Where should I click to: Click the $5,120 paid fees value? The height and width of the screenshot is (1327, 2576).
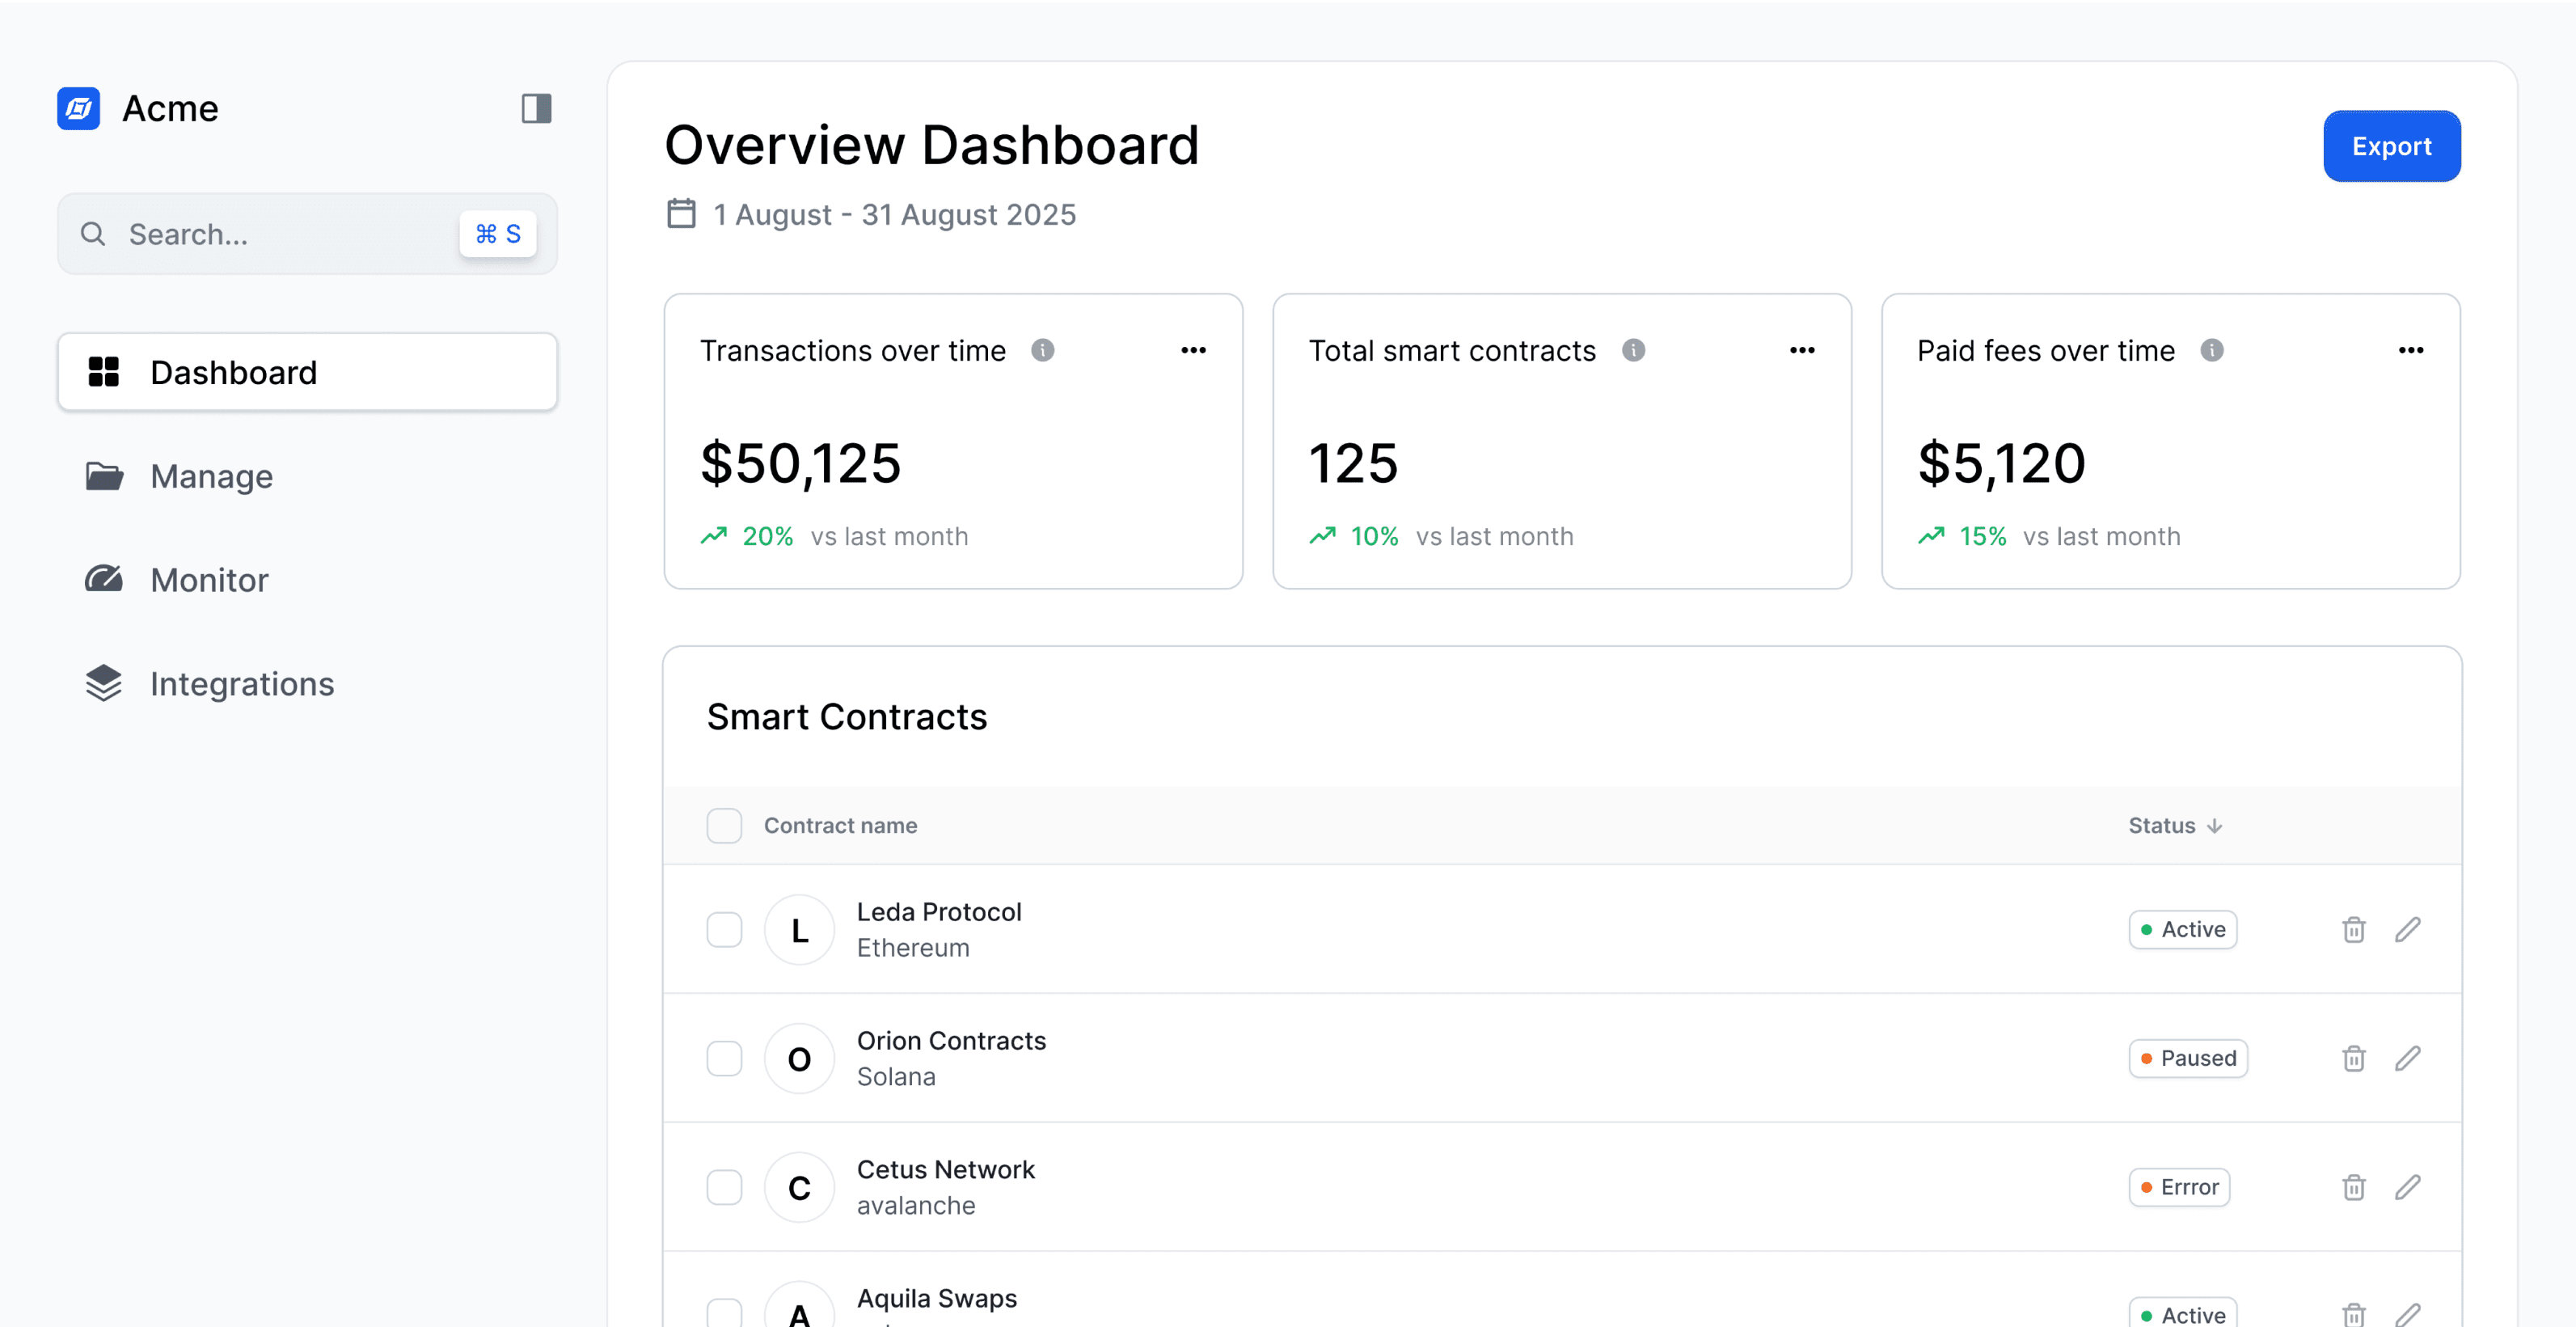pyautogui.click(x=2001, y=463)
